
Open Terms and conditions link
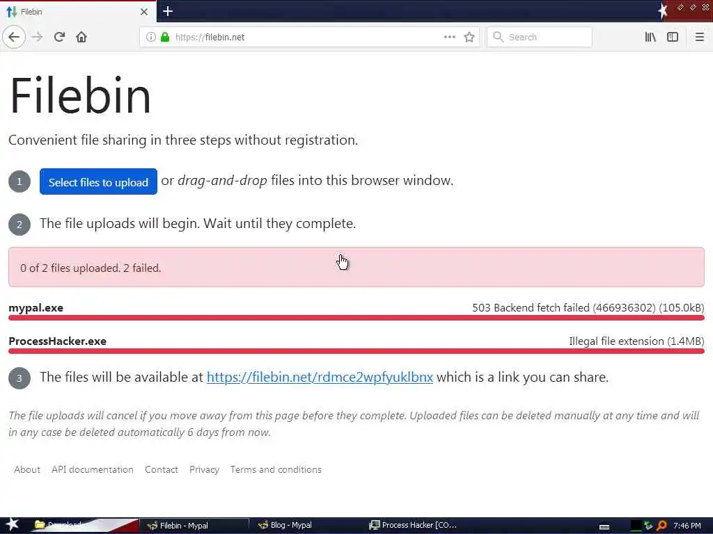pyautogui.click(x=276, y=469)
